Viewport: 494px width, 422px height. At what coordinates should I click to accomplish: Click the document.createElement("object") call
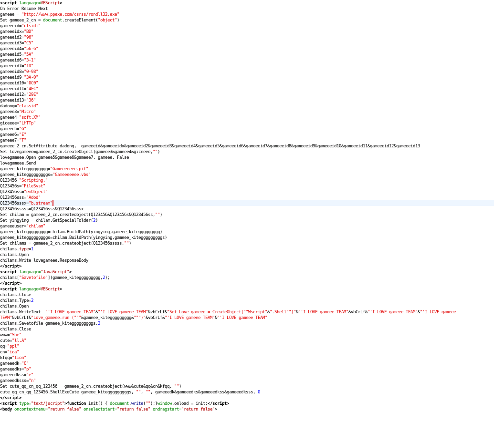click(81, 20)
